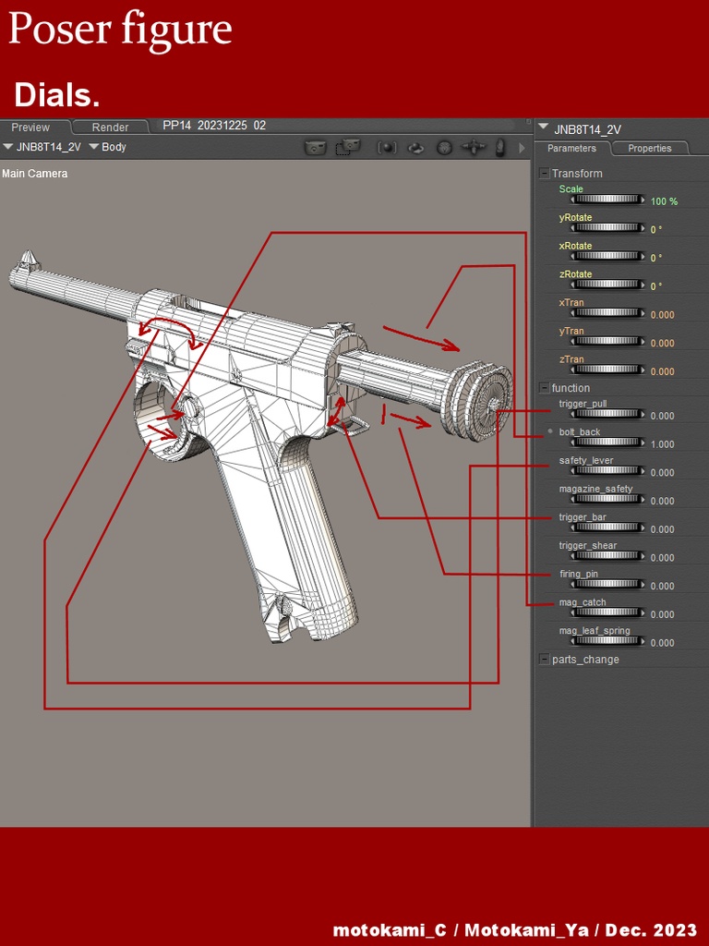709x946 pixels.
Task: Click the bracketed dot icon in viewport toolbar
Action: 387,147
